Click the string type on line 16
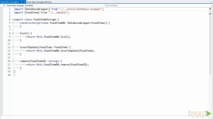 53,61
